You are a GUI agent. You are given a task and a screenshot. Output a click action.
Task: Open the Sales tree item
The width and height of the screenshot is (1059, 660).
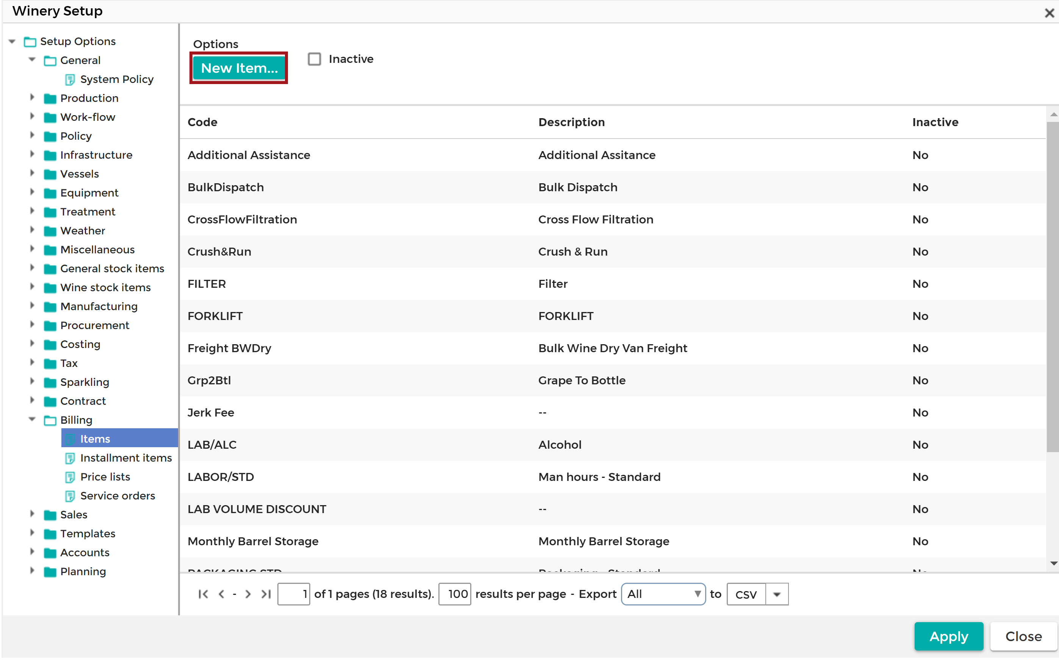point(74,515)
